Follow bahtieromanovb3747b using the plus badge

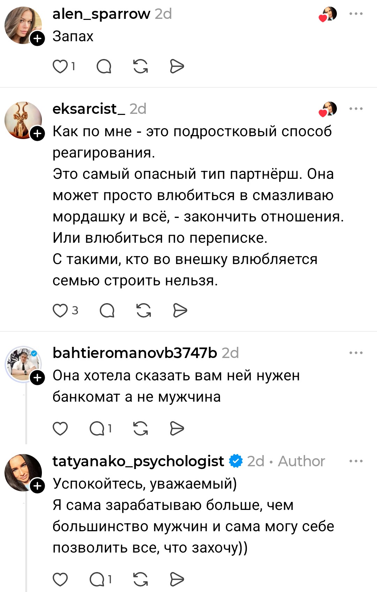(37, 378)
